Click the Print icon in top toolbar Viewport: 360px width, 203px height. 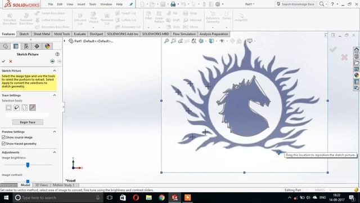[x=173, y=4]
